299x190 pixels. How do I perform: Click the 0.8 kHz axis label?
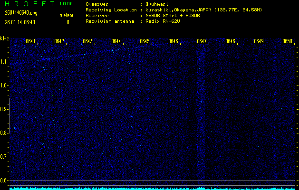point(3,133)
